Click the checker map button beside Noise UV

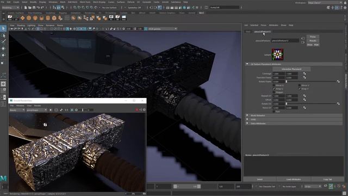[304, 108]
